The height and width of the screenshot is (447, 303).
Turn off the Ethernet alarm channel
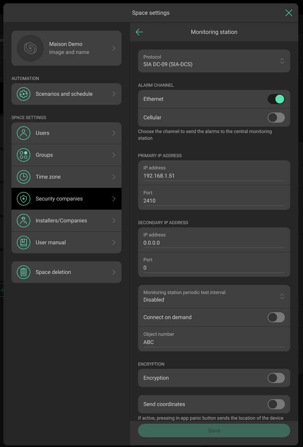click(x=276, y=99)
